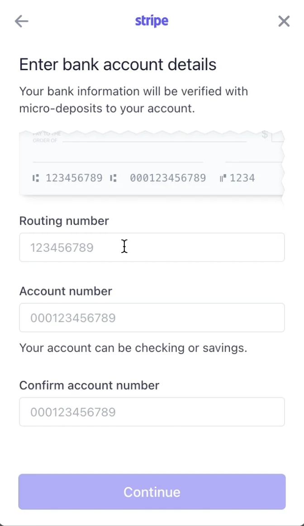Click the back arrow icon
Viewport: 304px width, 526px height.
coord(21,21)
